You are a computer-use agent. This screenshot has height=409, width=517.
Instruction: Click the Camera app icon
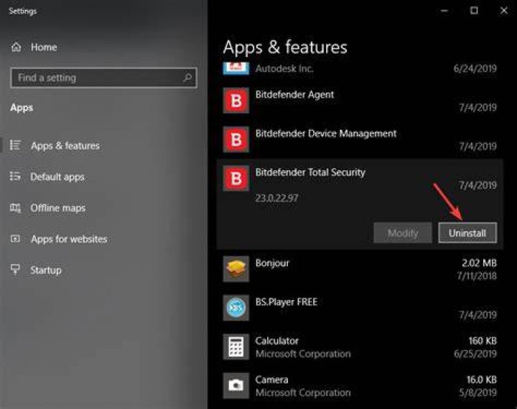point(236,385)
